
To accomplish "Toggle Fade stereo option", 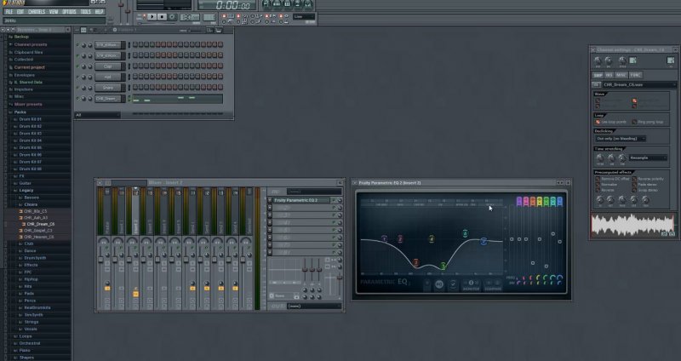I will 635,184.
